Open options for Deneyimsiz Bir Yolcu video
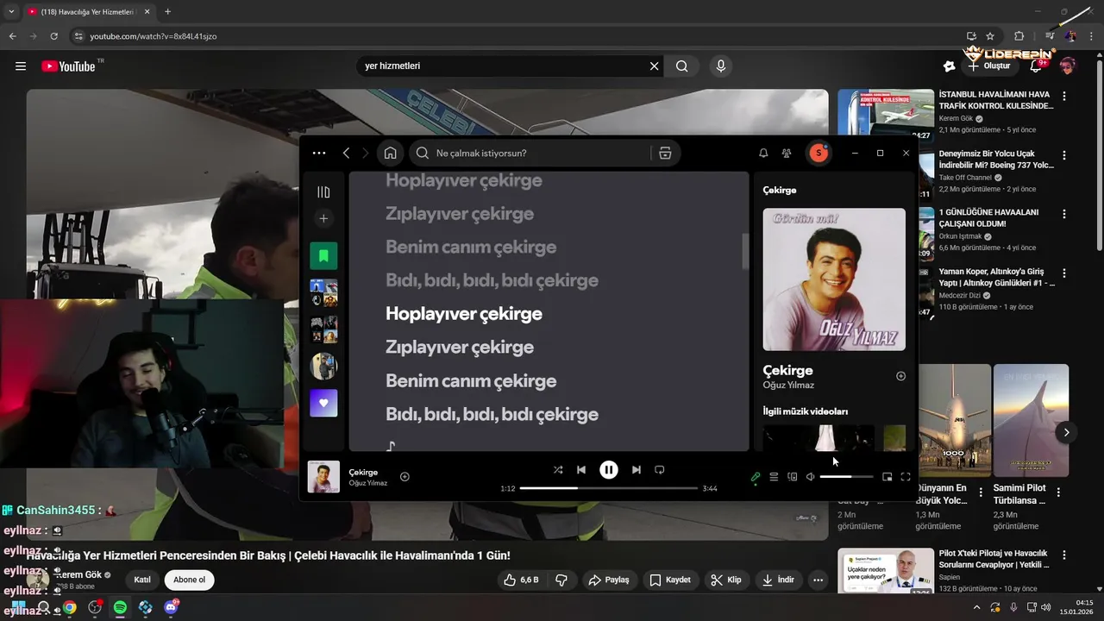This screenshot has height=621, width=1104. (x=1064, y=156)
